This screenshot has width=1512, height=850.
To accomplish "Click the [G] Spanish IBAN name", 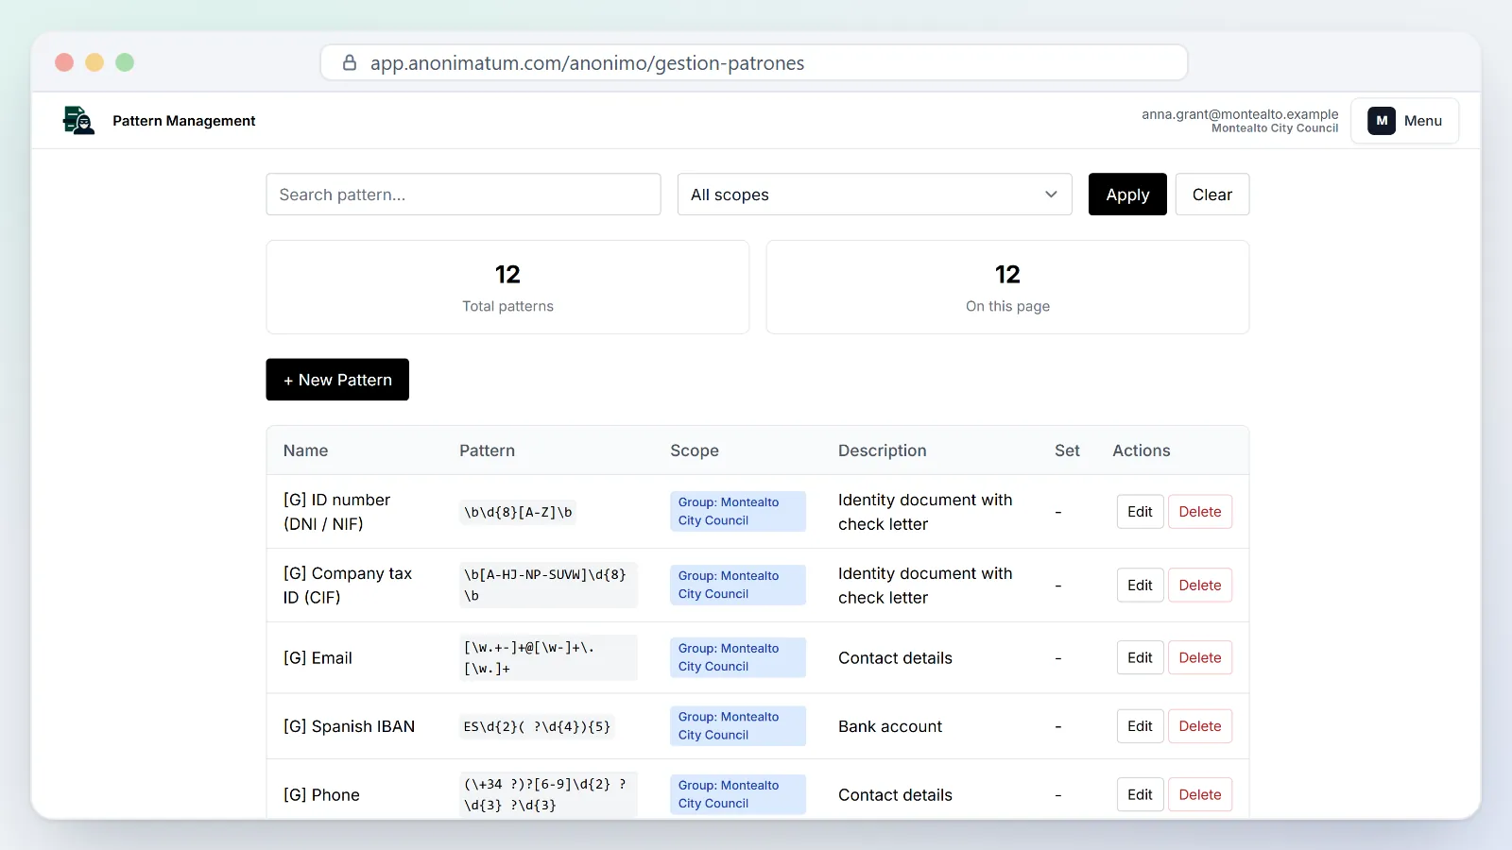I will pos(349,726).
